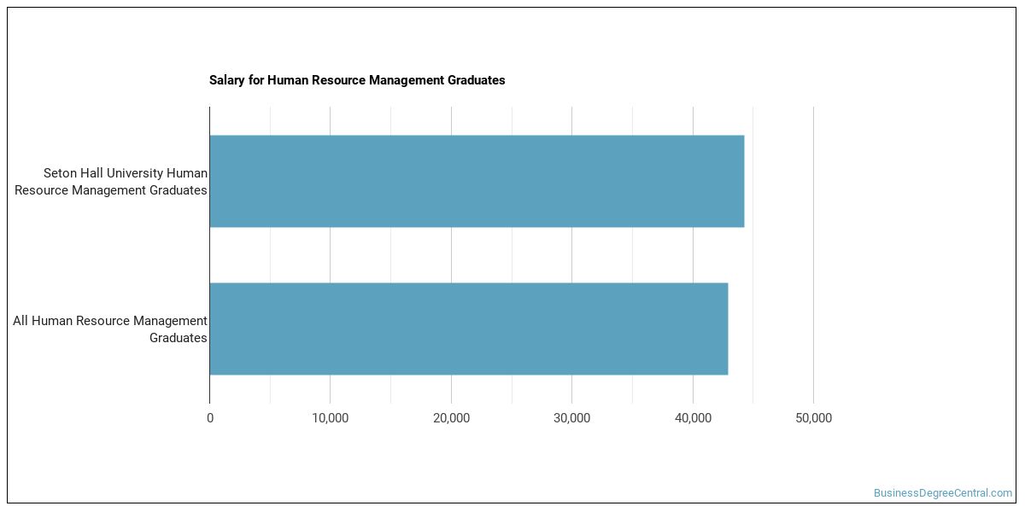1025x512 pixels.
Task: Click the Seton Hall University graduates salary bar
Action: (477, 181)
